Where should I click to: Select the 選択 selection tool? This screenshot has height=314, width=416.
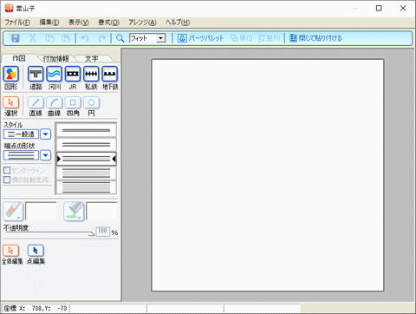pyautogui.click(x=11, y=102)
